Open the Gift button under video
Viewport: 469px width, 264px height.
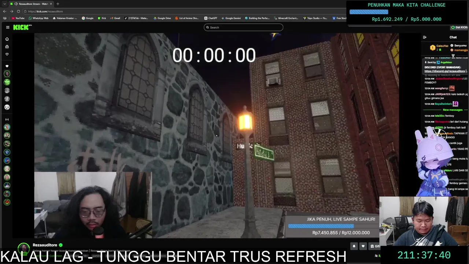[x=375, y=246]
